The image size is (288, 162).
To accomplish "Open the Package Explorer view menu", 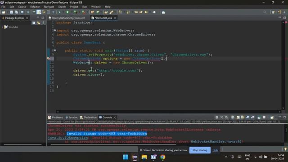I will tap(43, 23).
